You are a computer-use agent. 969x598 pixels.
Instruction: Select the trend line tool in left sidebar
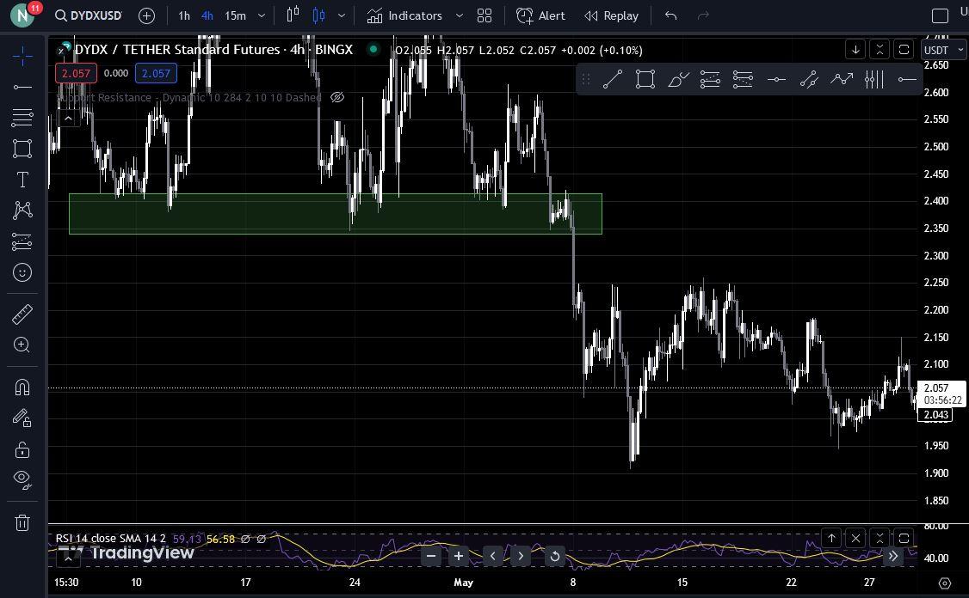coord(22,87)
